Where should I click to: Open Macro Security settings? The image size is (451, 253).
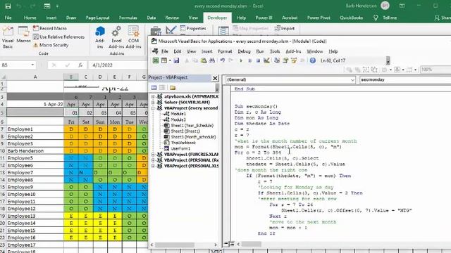click(x=51, y=45)
